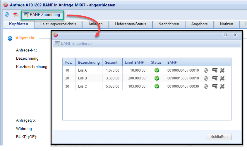Click the refresh icon in the toolbar

7,15
